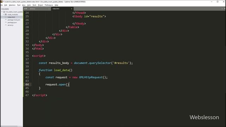Image resolution: width=226 pixels, height=127 pixels.
Task: Click the previous tab arrow
Action: 25,8
